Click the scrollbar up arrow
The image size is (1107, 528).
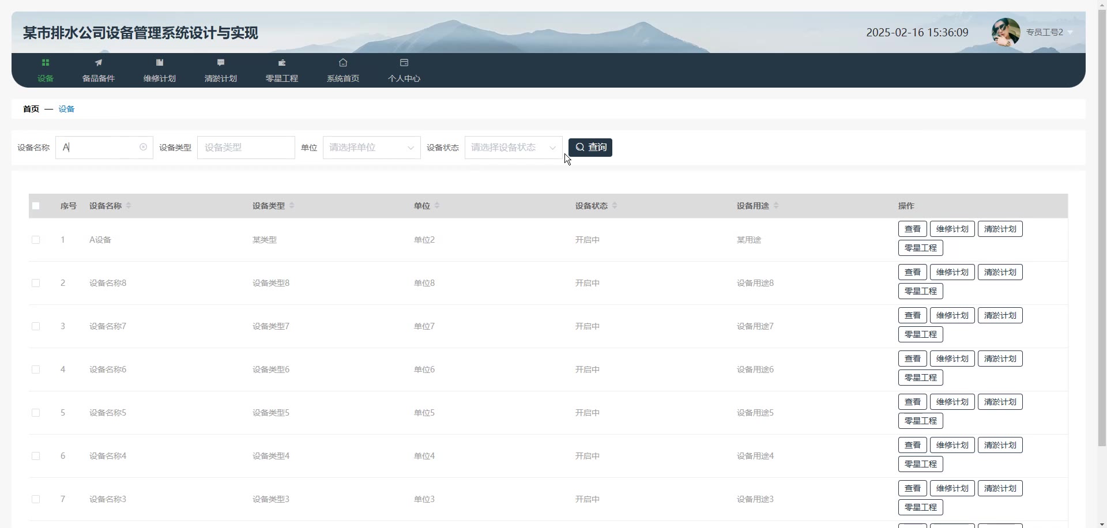1102,5
